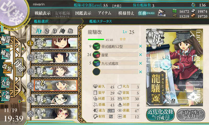The width and height of the screenshot is (209, 125).
Task: Select ship 1 torpedo cruiser banner
Action: coord(56,43)
